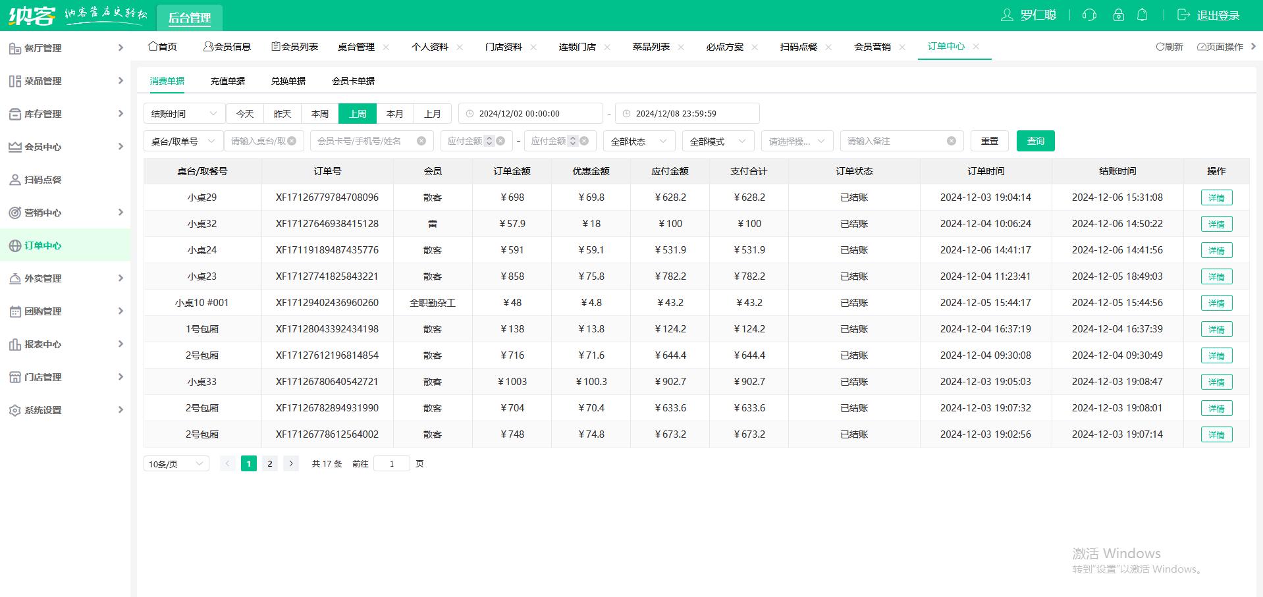Close the 菜品列表 tab
This screenshot has height=597, width=1263.
pos(681,47)
